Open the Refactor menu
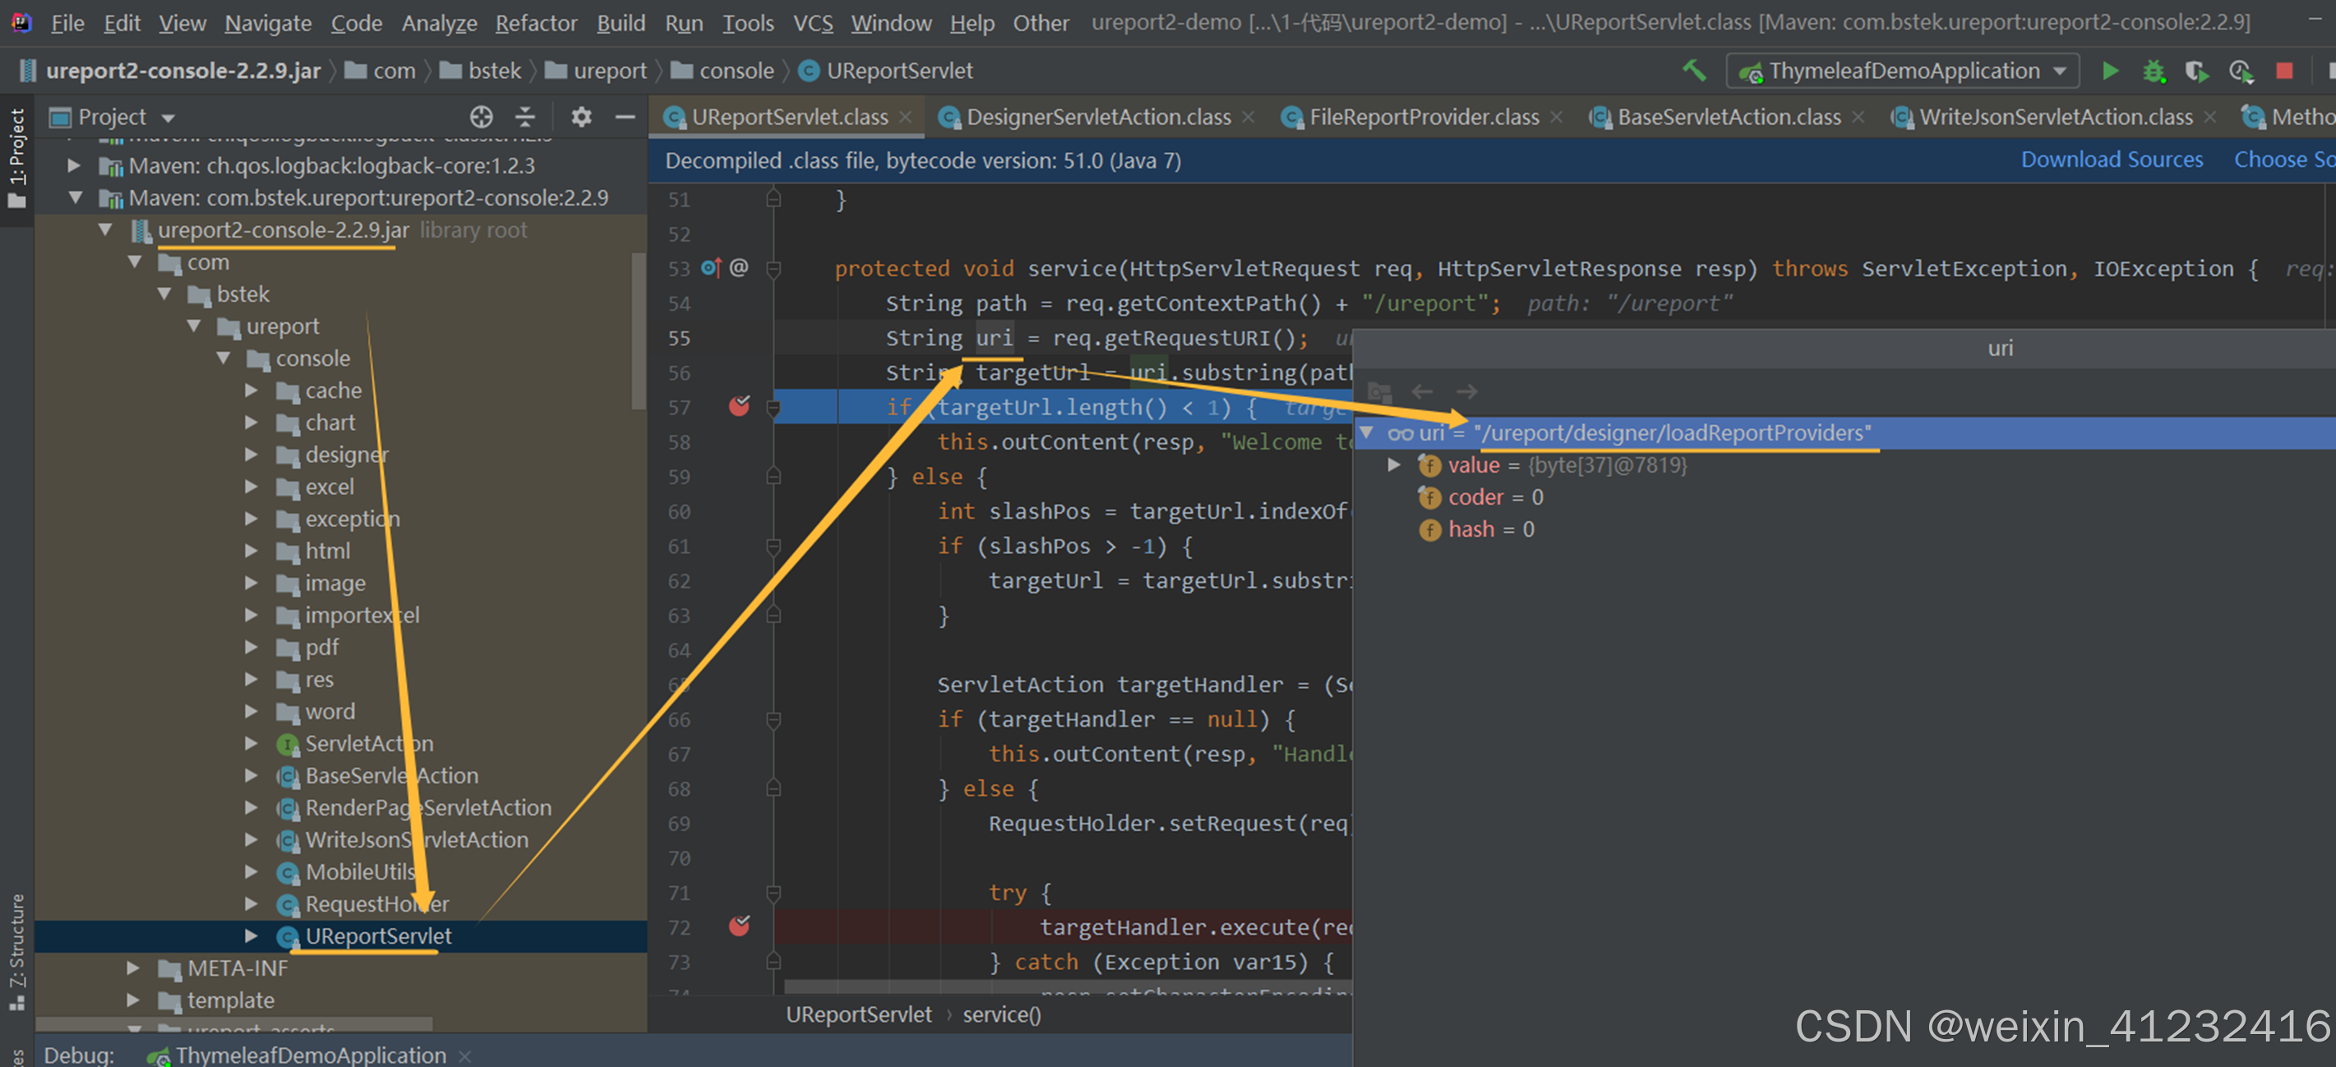The height and width of the screenshot is (1067, 2336). pos(535,23)
